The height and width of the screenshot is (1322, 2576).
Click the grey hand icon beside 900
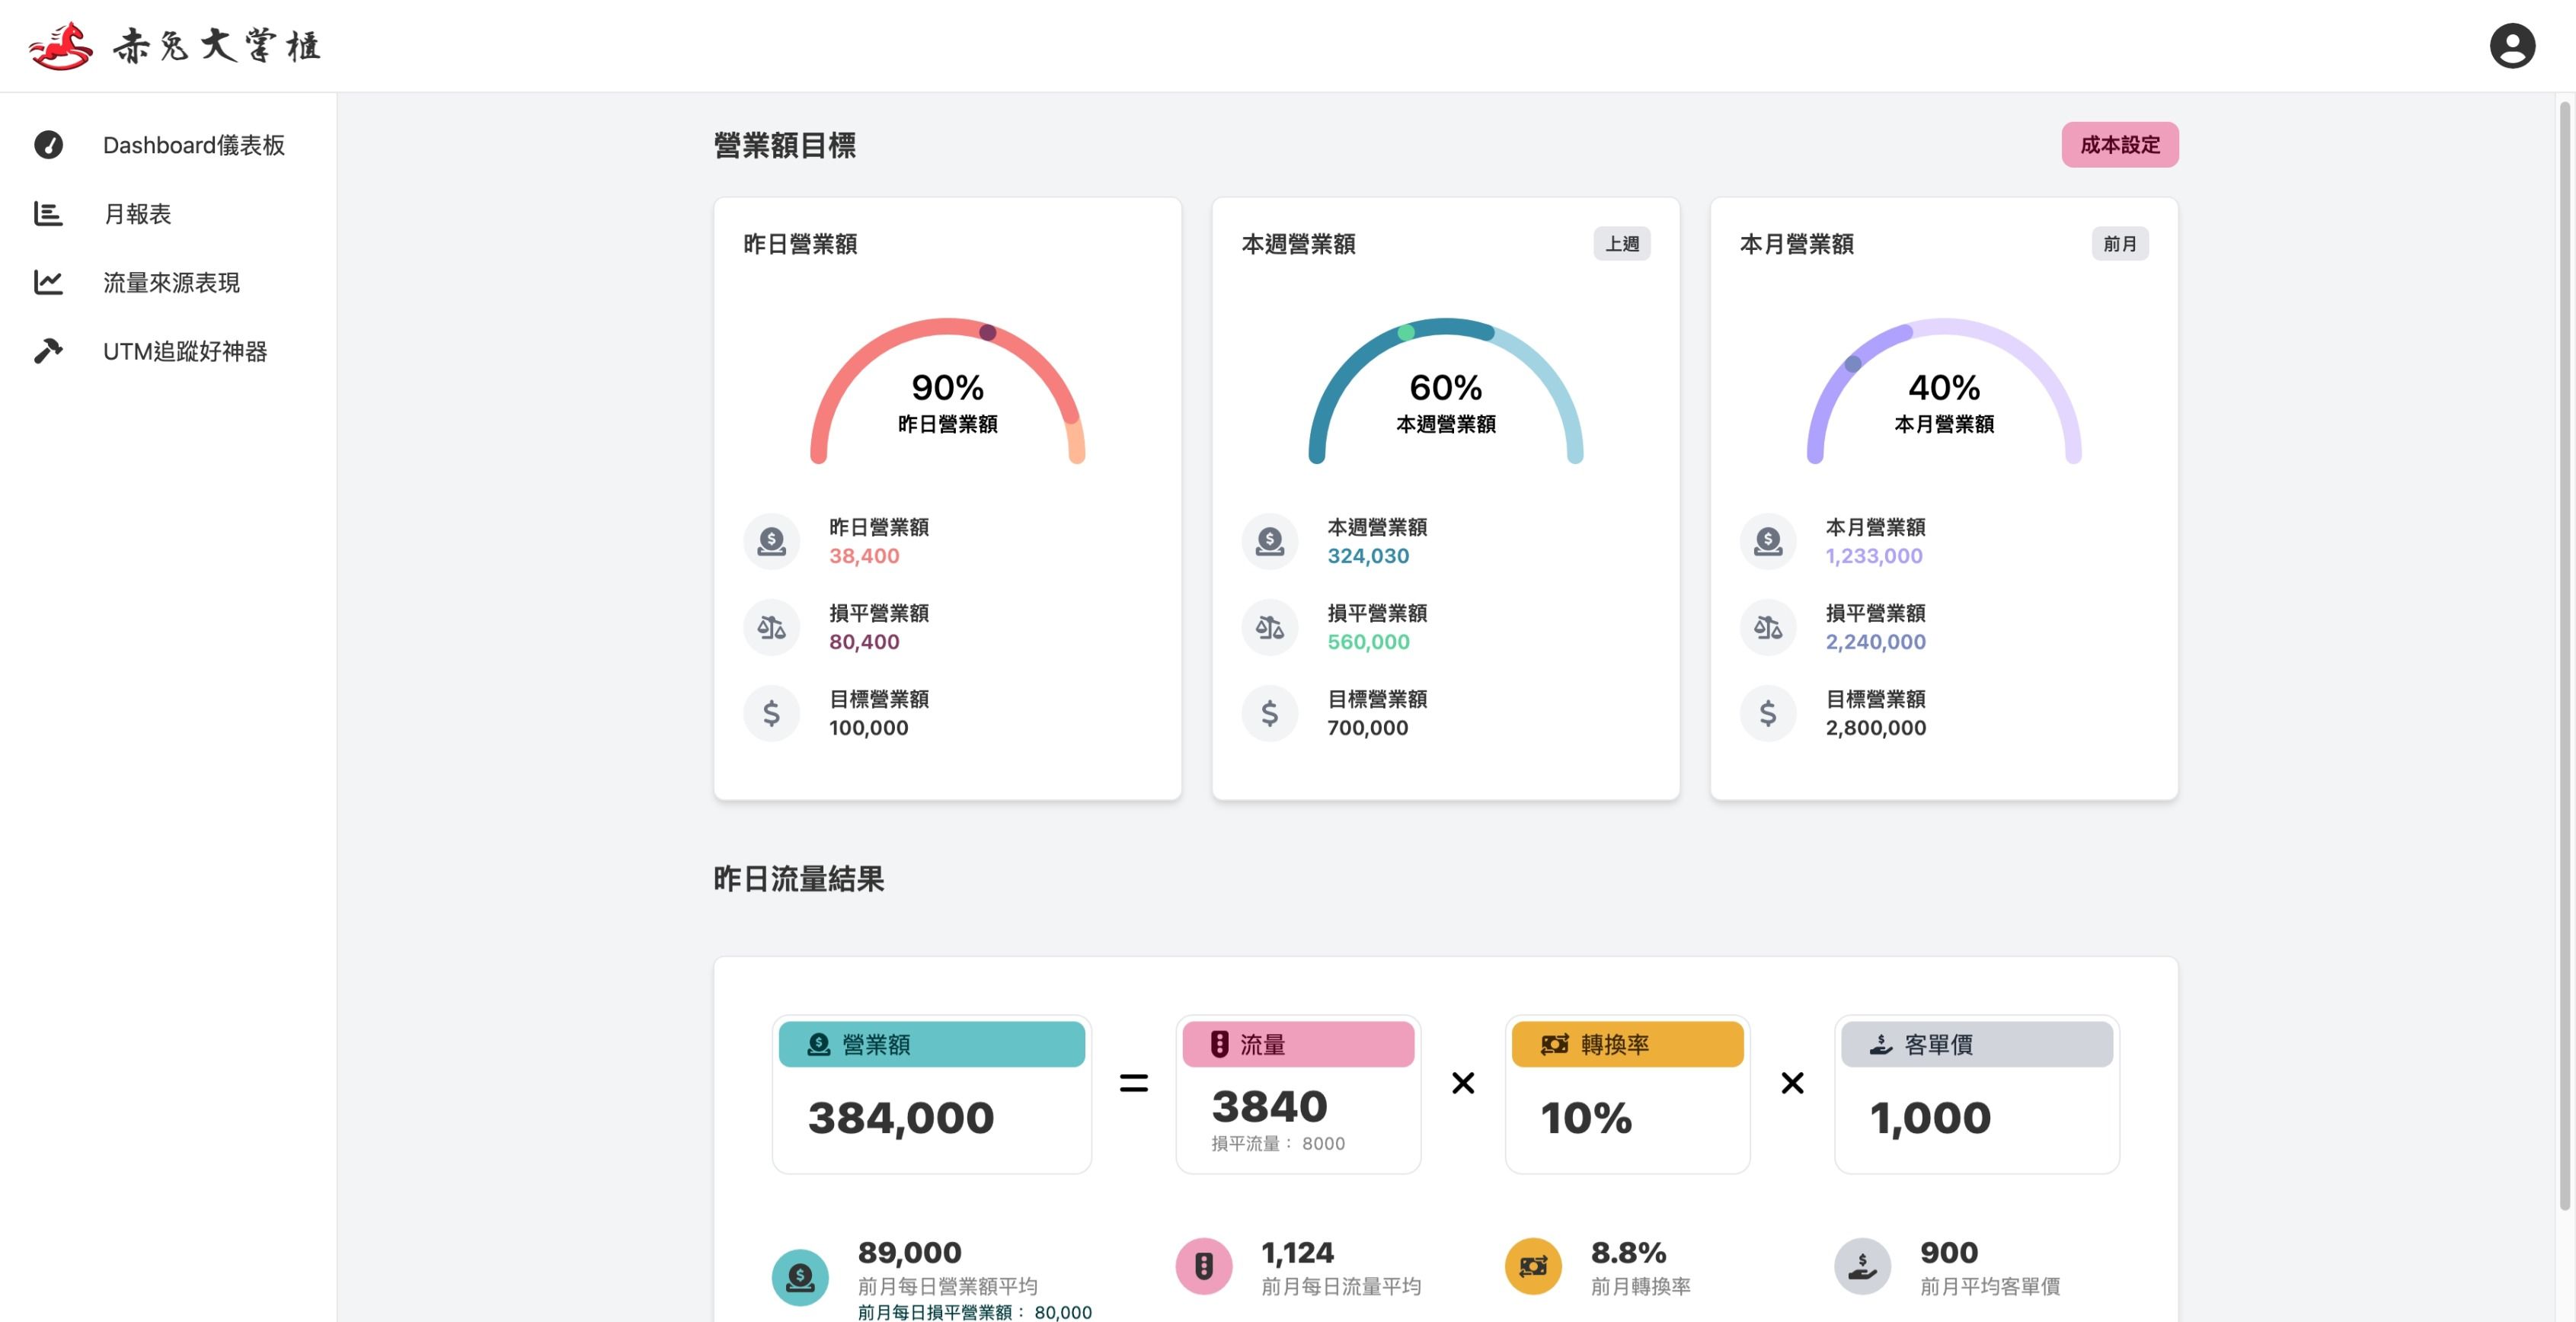click(1862, 1266)
